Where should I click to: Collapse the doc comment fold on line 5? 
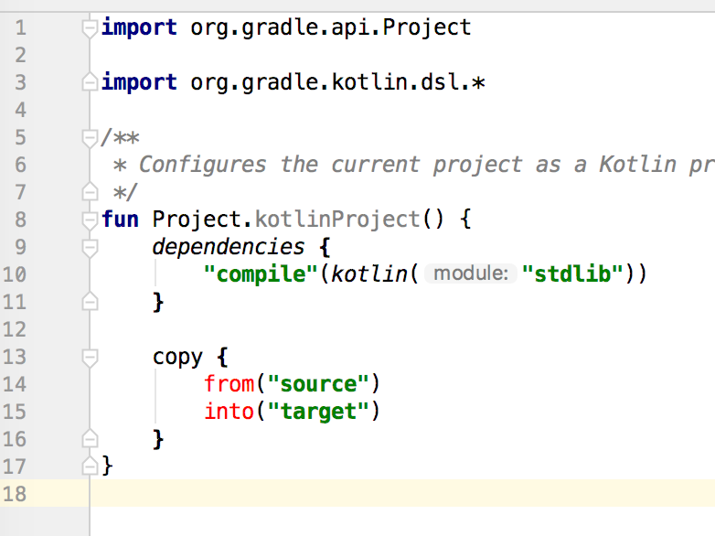point(90,139)
